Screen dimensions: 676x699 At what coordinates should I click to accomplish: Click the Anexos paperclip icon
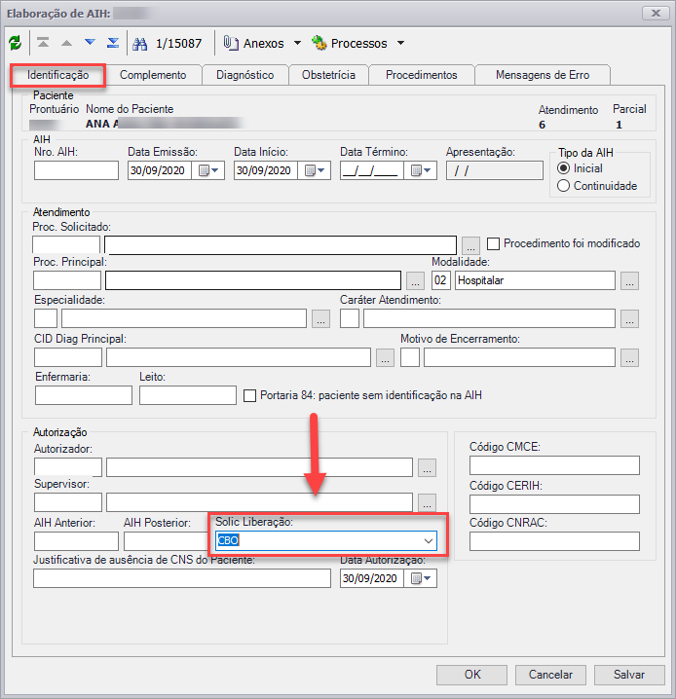231,43
